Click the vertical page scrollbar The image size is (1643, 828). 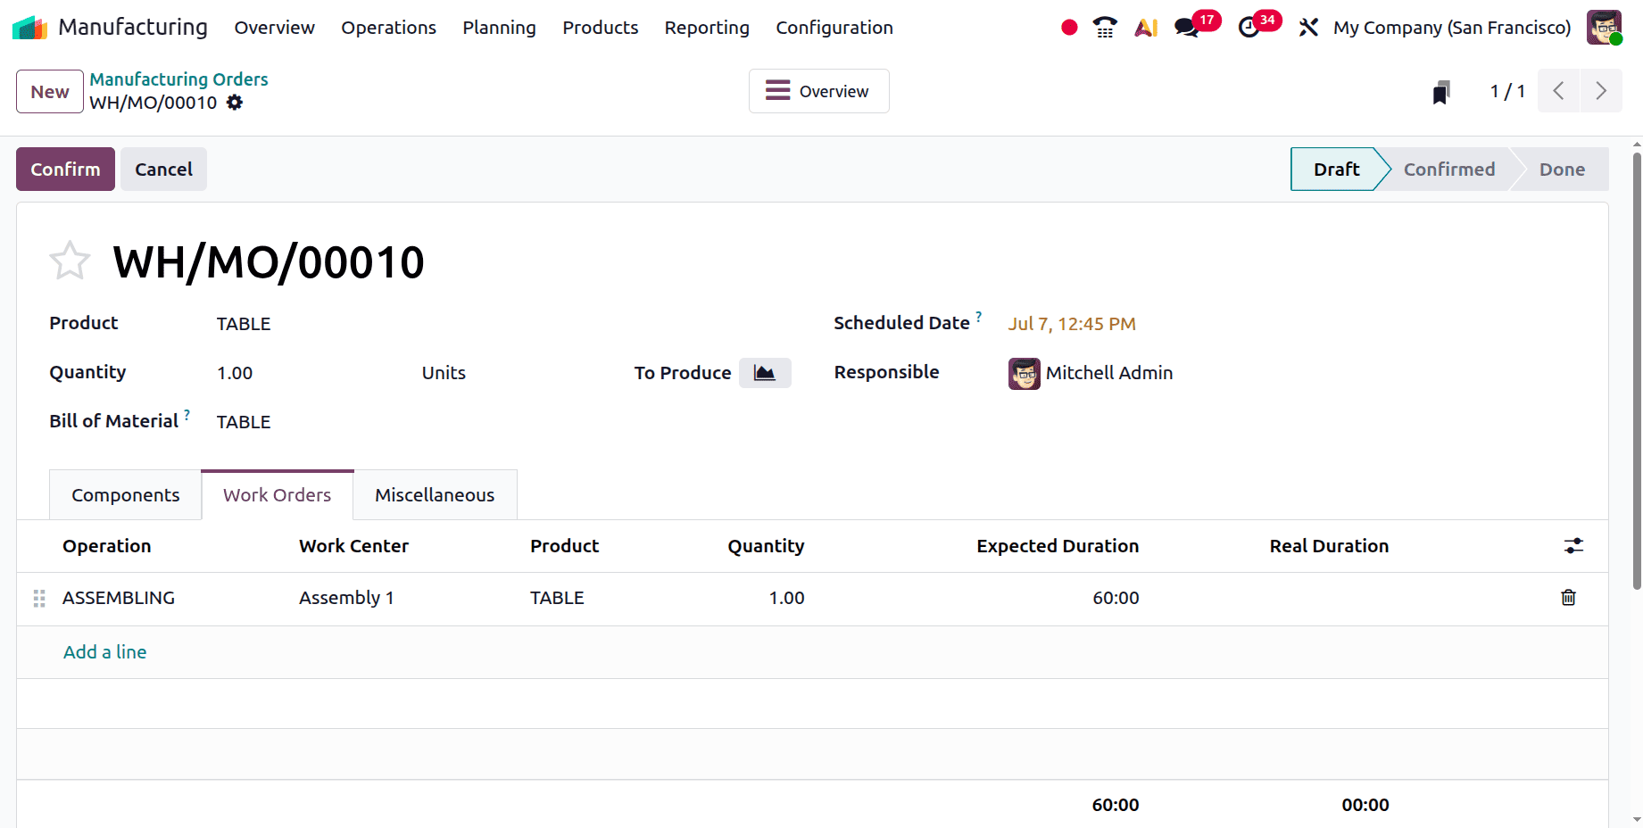click(1636, 370)
